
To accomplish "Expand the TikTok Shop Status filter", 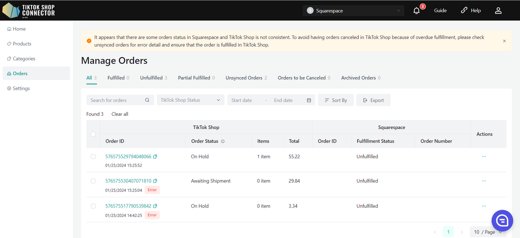I will (191, 100).
